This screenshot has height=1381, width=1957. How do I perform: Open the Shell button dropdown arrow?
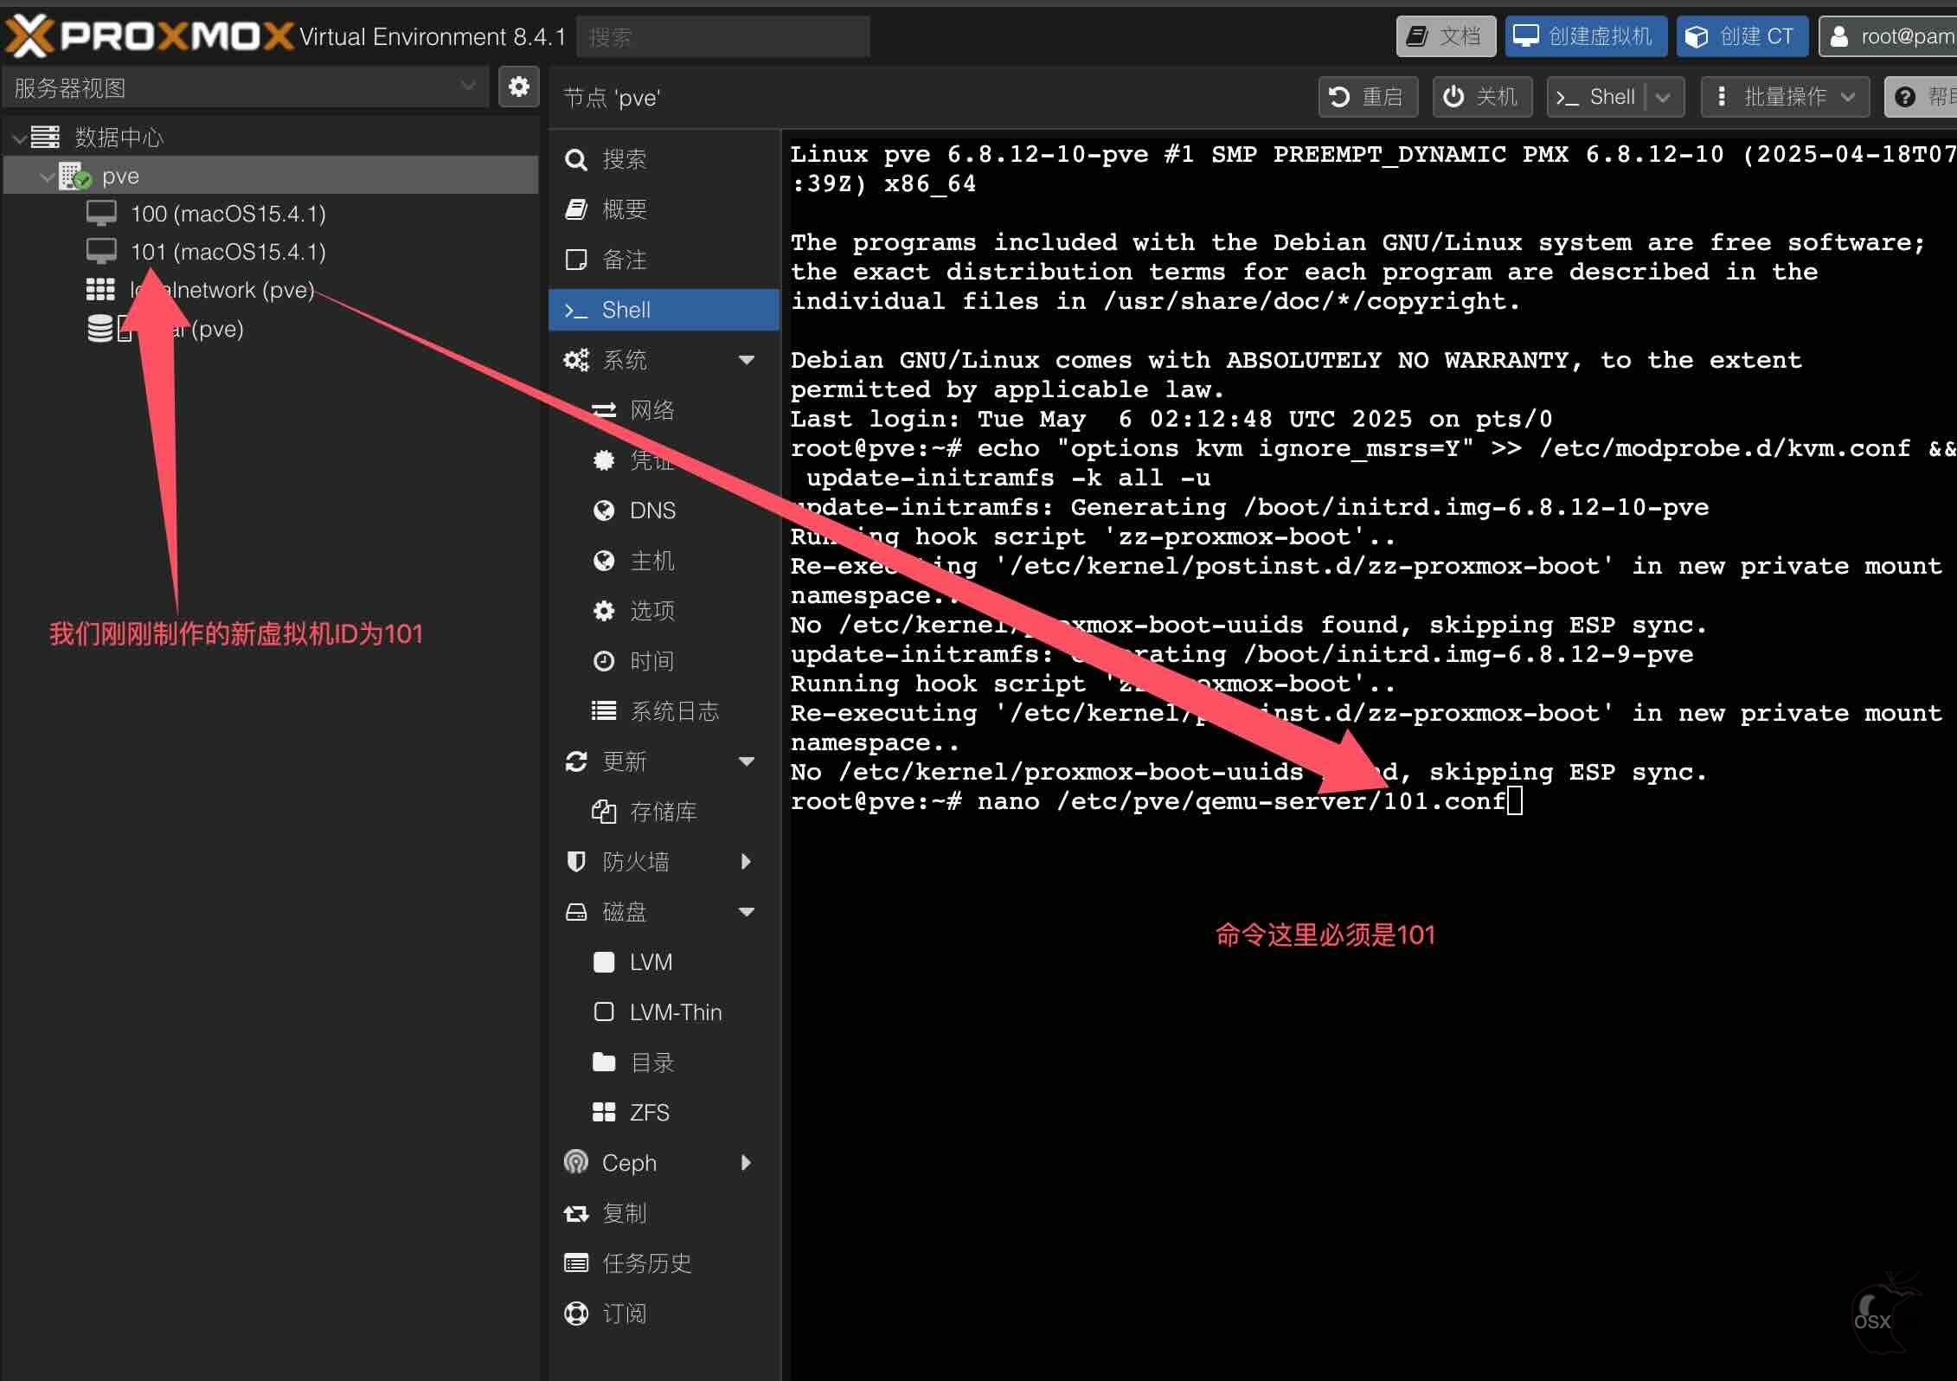[x=1664, y=97]
